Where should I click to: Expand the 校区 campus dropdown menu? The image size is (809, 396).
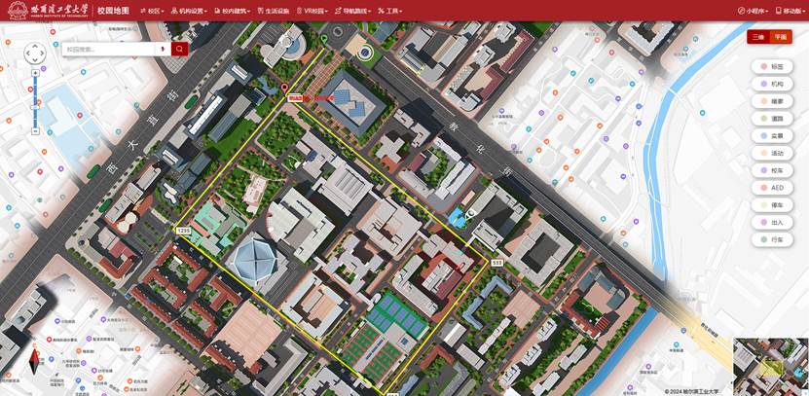153,11
